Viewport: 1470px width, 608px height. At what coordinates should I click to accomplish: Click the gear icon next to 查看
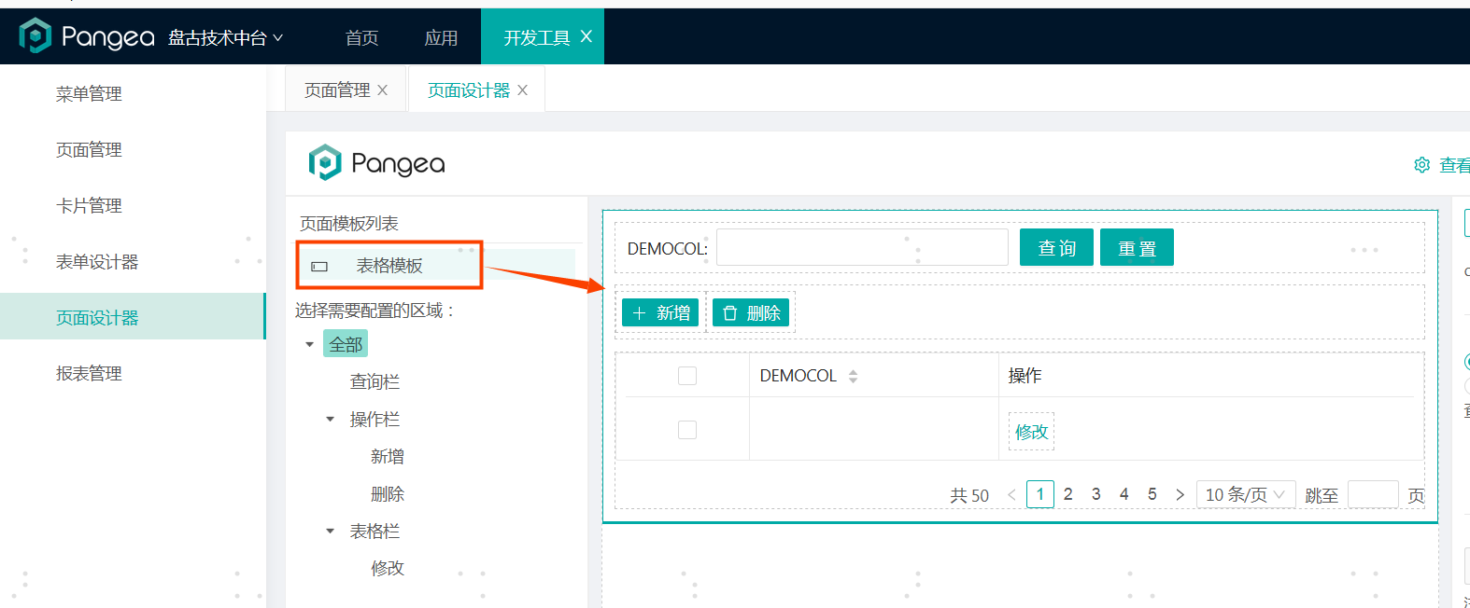(x=1421, y=165)
